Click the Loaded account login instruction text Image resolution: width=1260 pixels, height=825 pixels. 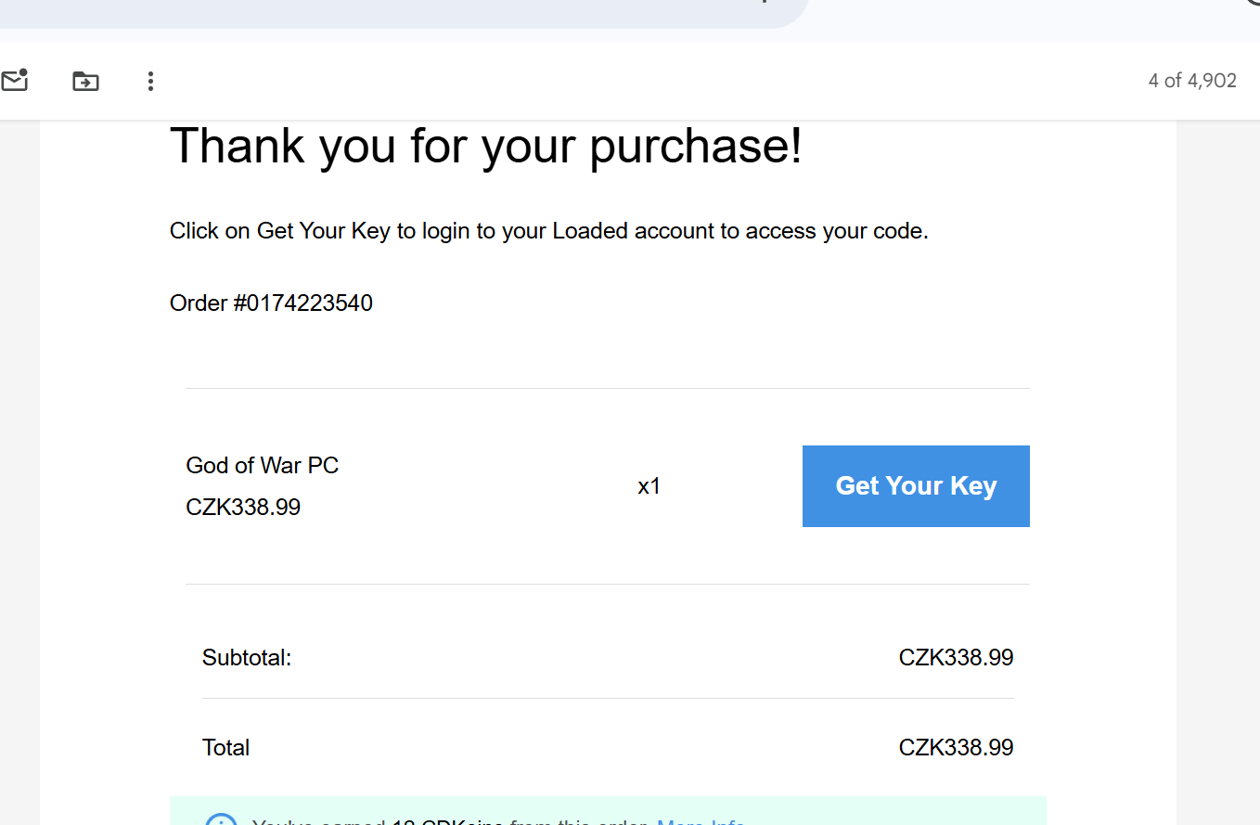[548, 231]
